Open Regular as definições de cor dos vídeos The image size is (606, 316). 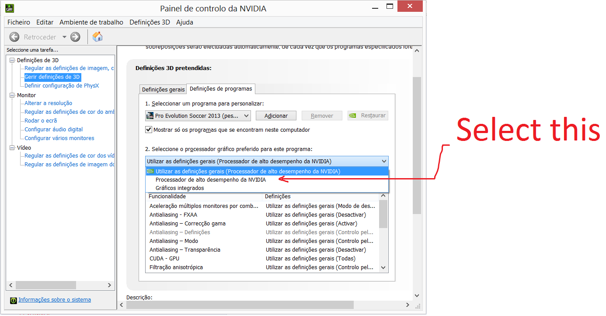(69, 156)
